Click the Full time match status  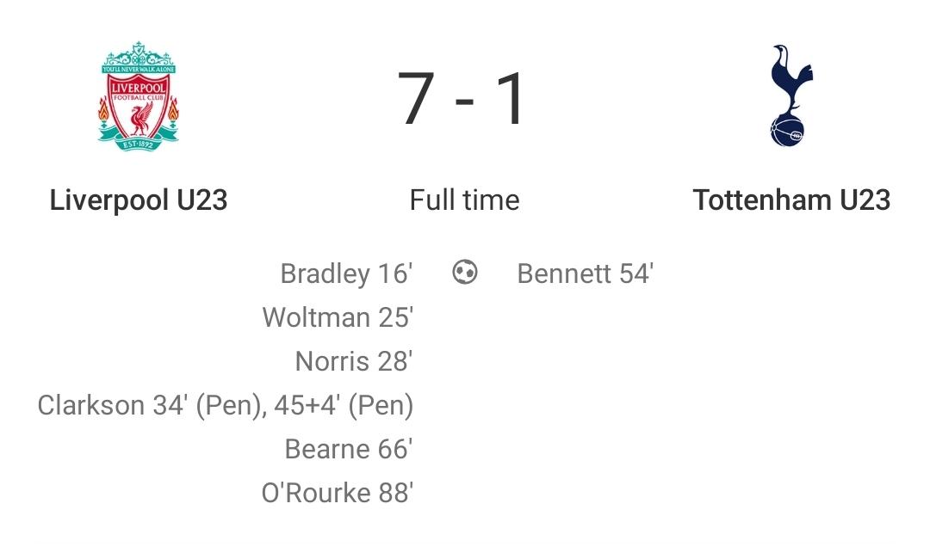point(464,200)
